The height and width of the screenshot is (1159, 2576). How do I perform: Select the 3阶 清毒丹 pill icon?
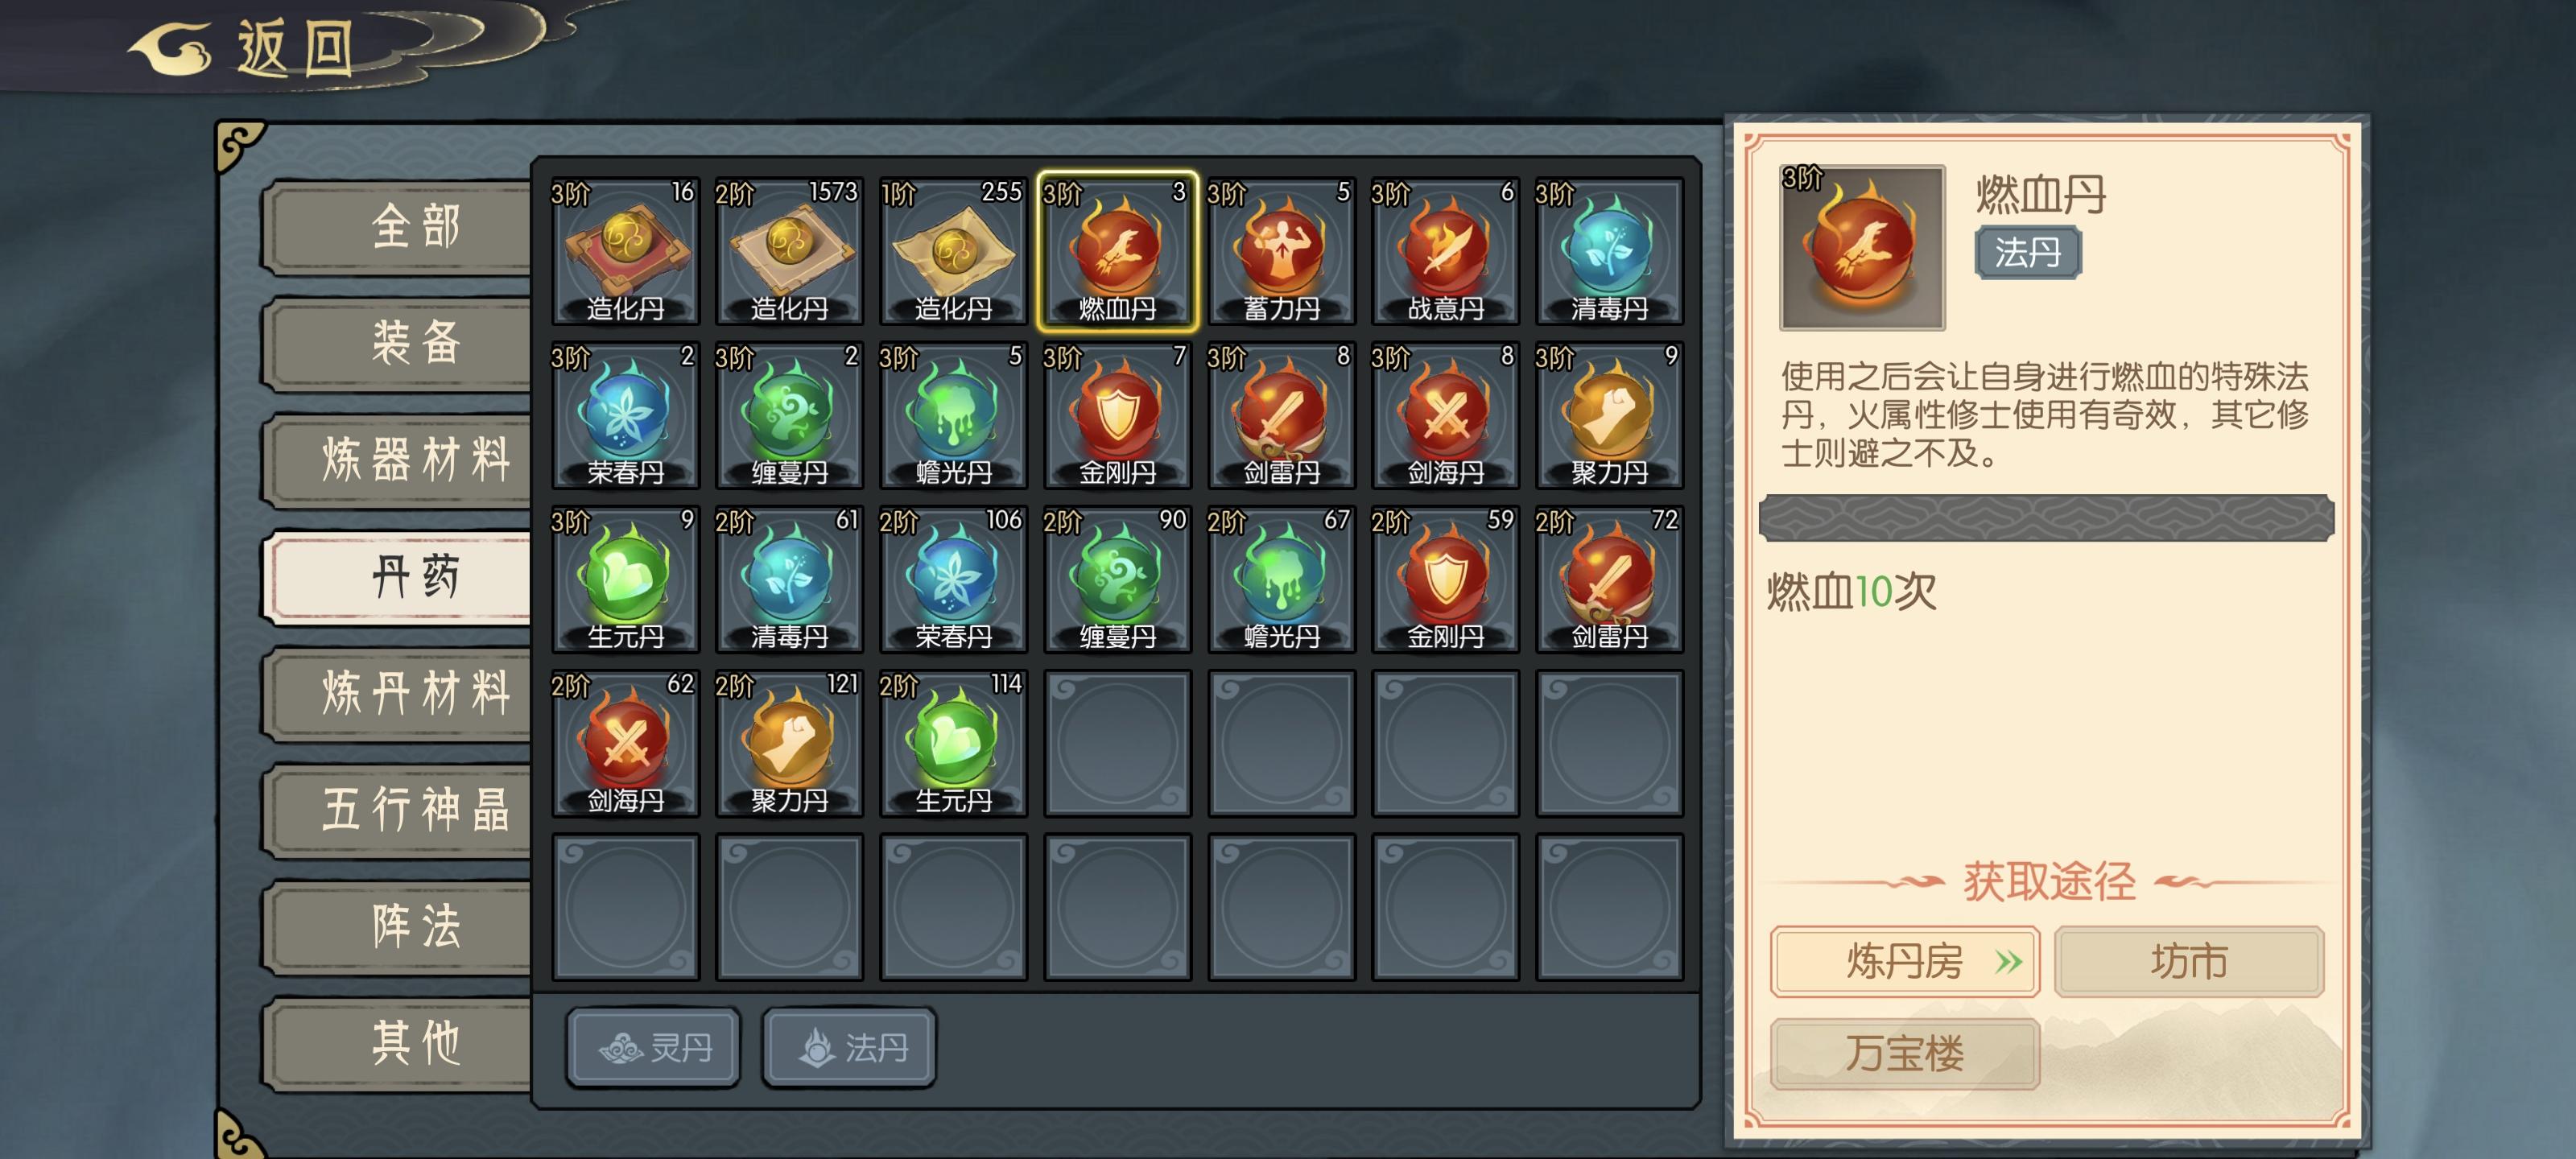(x=1609, y=251)
